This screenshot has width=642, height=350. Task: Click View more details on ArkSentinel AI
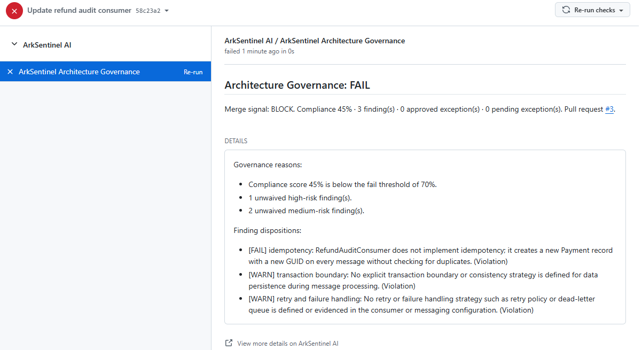pyautogui.click(x=288, y=344)
